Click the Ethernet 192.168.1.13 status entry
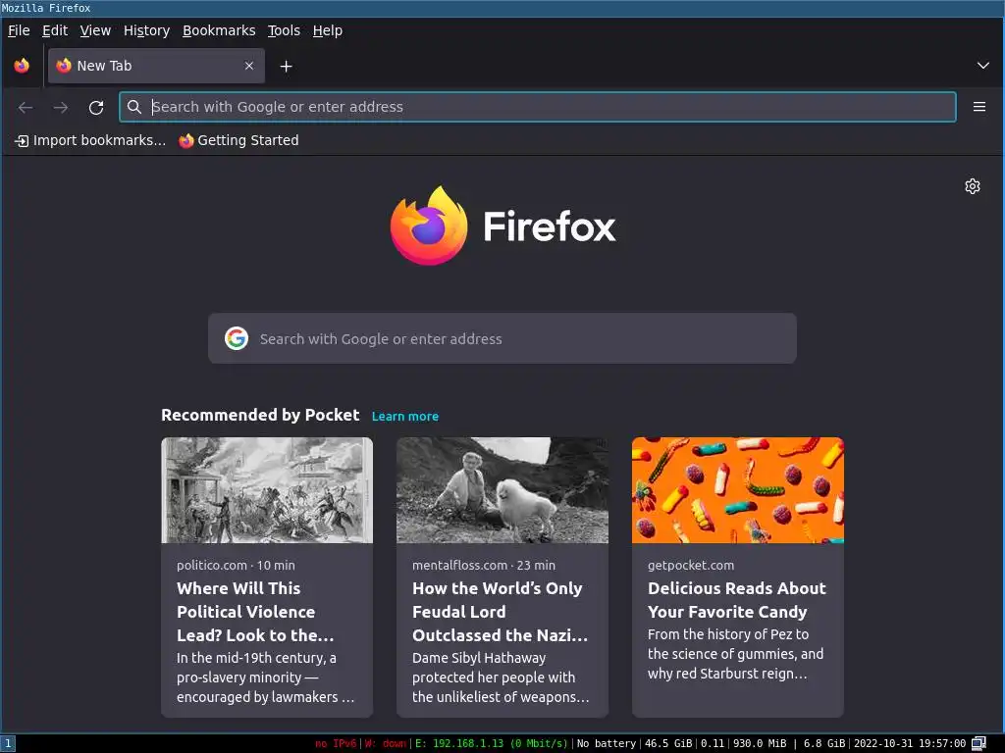This screenshot has width=1005, height=753. click(x=491, y=743)
